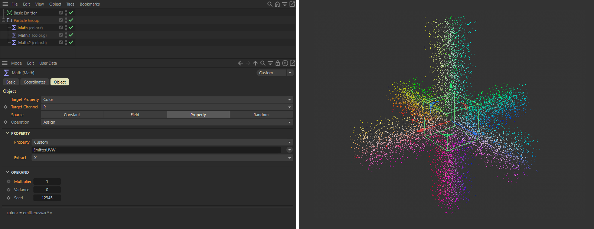Open the Attribute Manager hamburger menu
594x229 pixels.
tap(5, 63)
